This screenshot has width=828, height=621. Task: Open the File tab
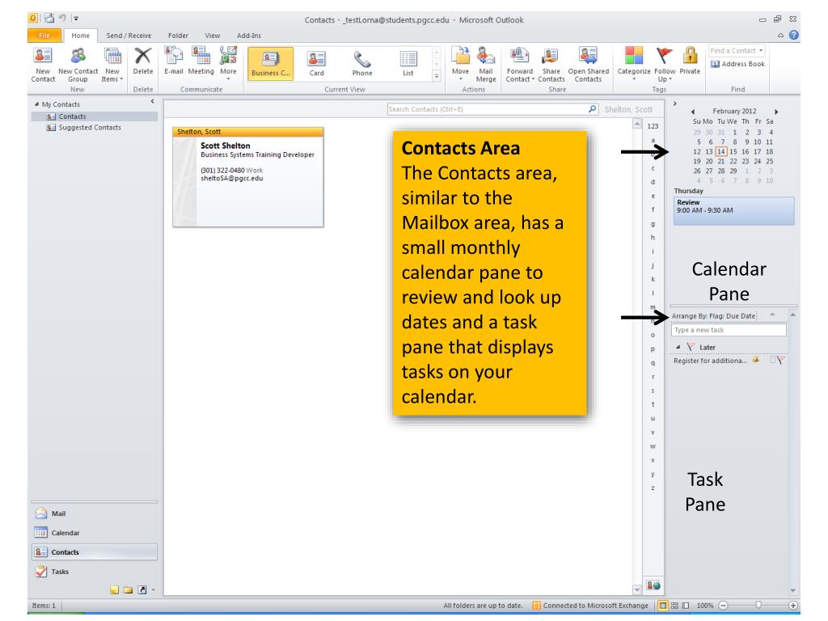[44, 36]
